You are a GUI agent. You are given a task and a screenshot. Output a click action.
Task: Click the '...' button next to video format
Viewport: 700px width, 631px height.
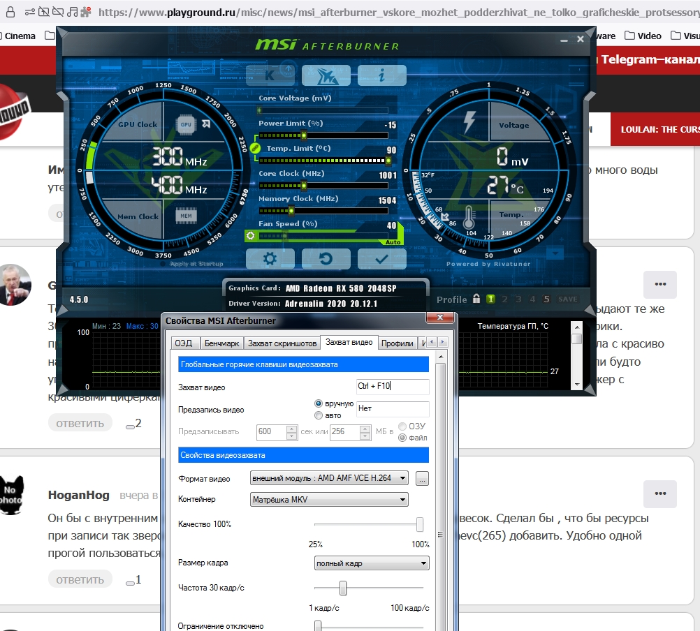coord(421,479)
